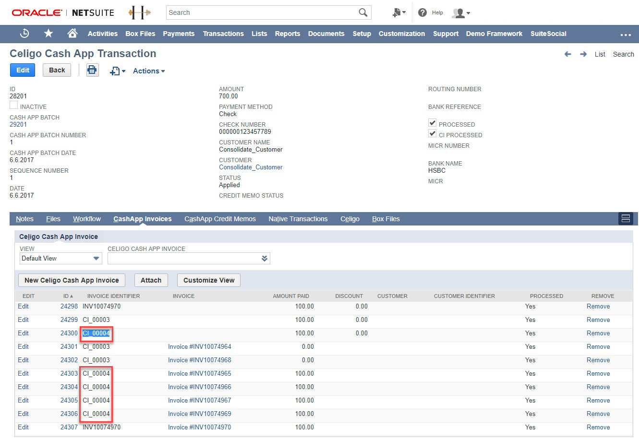Open the Customization menu

(x=402, y=34)
